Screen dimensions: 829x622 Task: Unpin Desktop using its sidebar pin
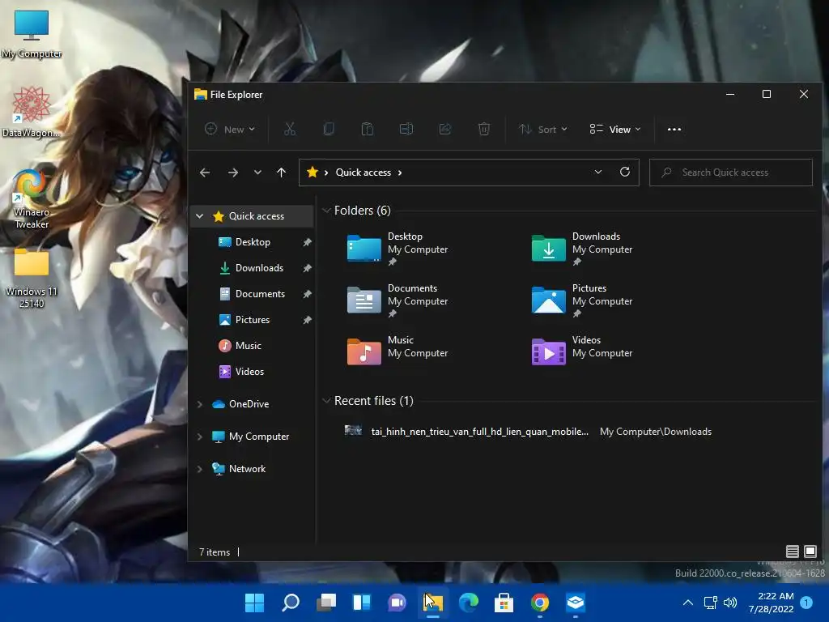(307, 242)
